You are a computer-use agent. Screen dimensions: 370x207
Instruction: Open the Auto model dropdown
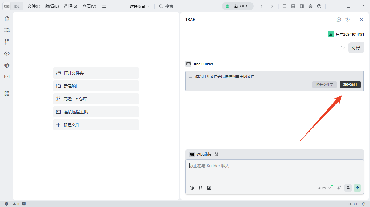point(323,188)
